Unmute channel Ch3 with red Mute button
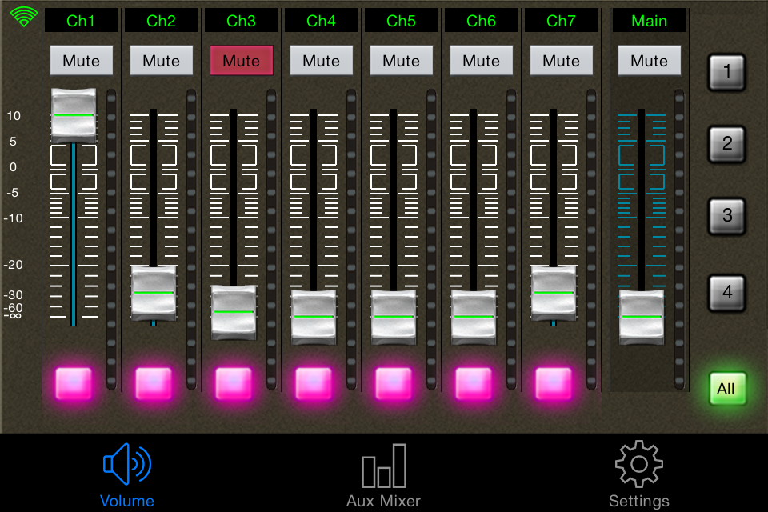The height and width of the screenshot is (512, 768). 242,61
